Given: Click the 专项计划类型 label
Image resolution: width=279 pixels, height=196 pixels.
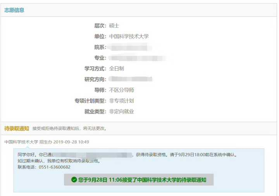Looking at the screenshot, I should pos(90,101).
